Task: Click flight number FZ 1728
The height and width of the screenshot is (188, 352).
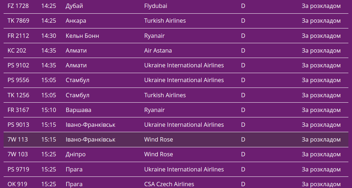Action: coord(18,6)
